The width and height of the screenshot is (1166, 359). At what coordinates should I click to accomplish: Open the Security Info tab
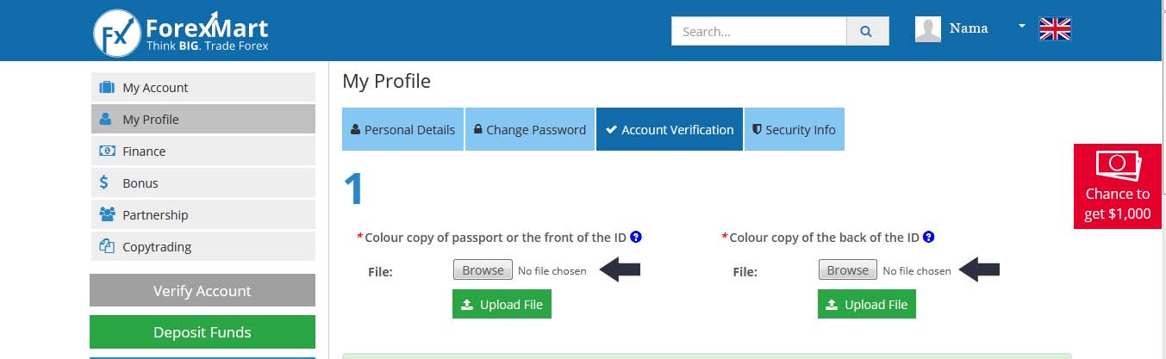point(794,129)
